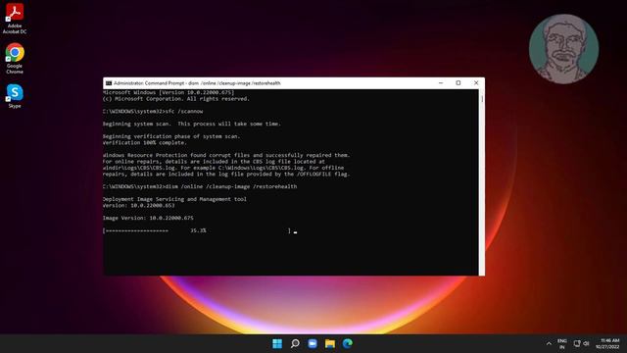Open the Zoom app from taskbar
The height and width of the screenshot is (353, 627).
click(313, 343)
